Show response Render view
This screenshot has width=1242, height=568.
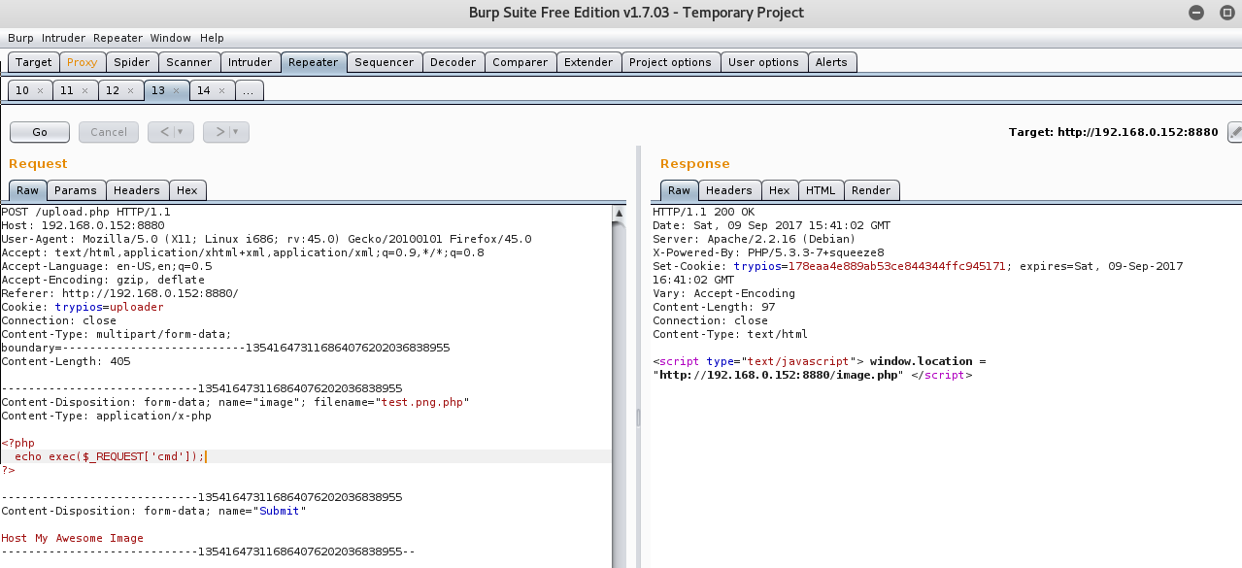[871, 190]
